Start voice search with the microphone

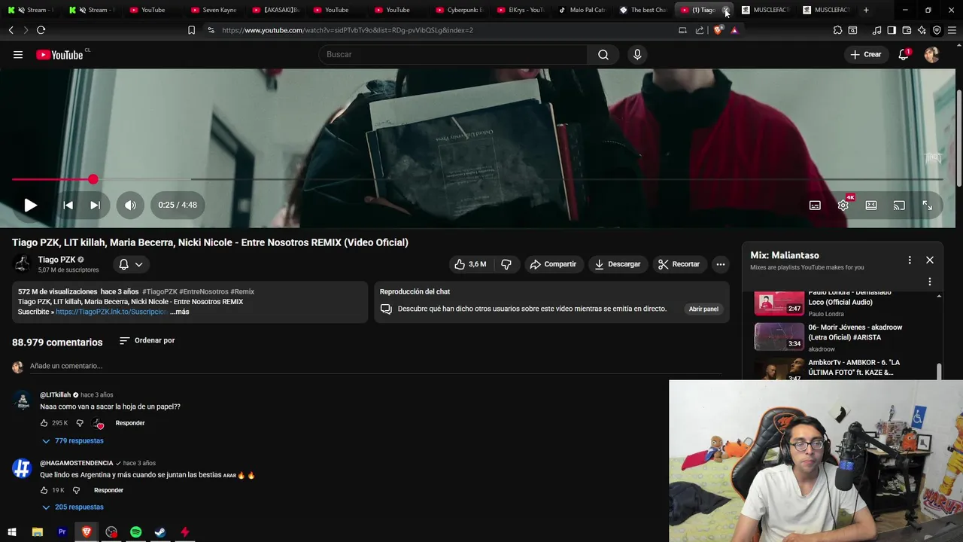[637, 54]
